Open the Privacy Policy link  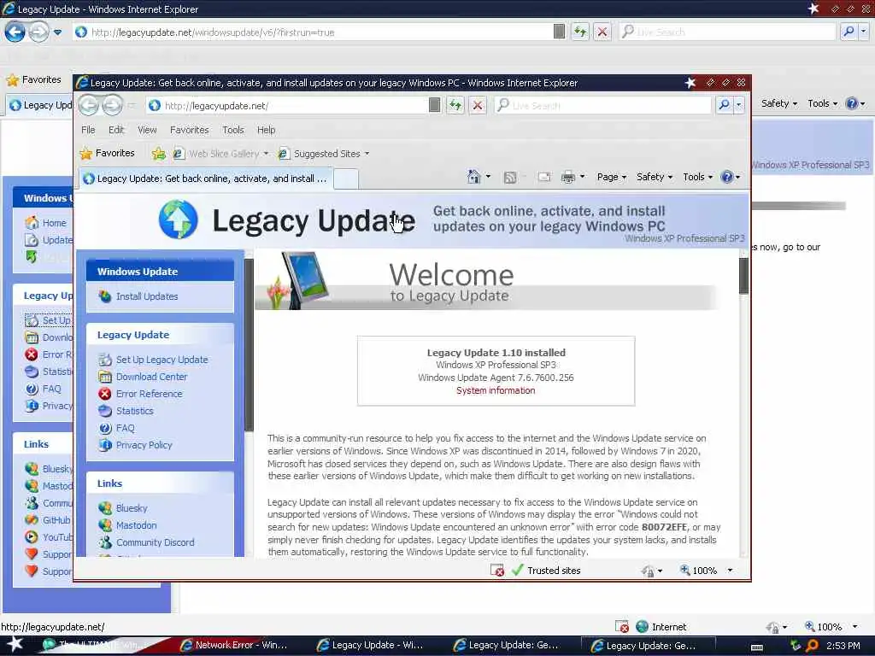point(144,445)
